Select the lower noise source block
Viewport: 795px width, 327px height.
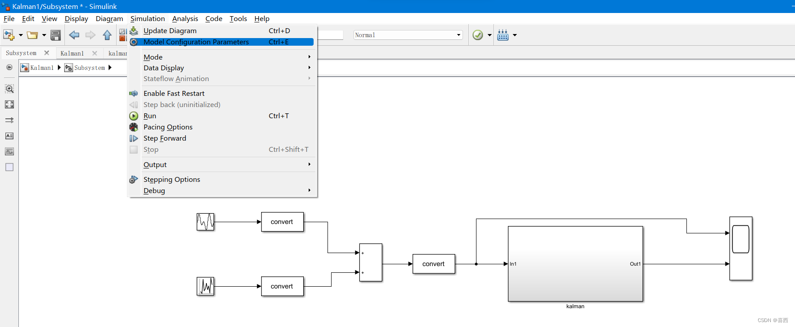point(205,286)
